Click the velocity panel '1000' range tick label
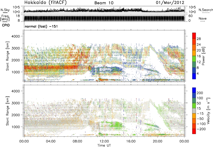 point(16,127)
